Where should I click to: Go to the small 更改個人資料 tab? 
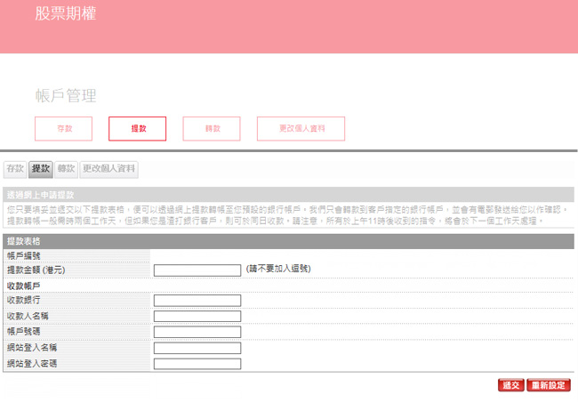coord(109,168)
